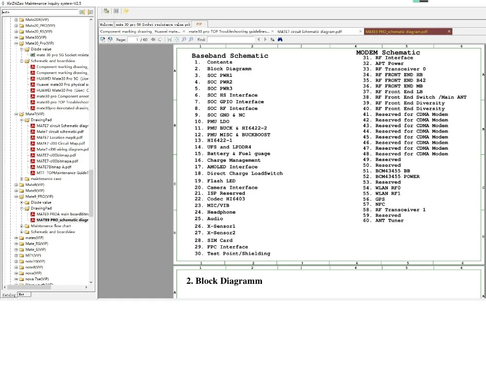
Task: Find previous match arrow next to Find box
Action: tap(259, 40)
